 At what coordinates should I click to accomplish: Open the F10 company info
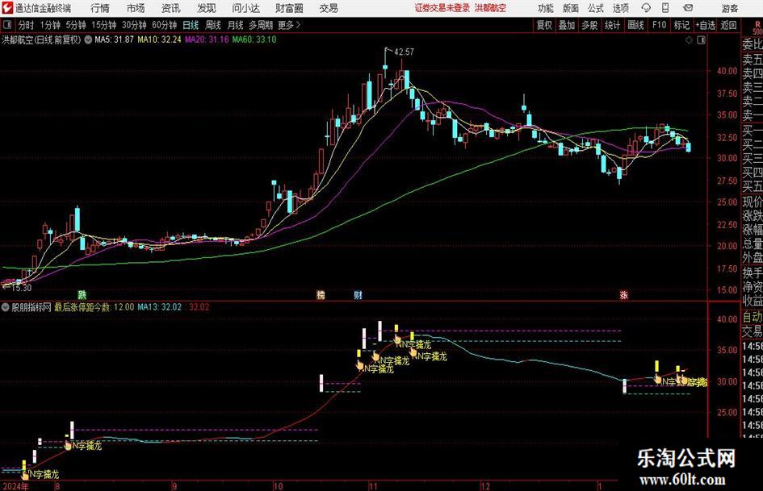[x=659, y=25]
